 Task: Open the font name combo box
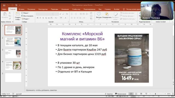[x=44, y=14]
